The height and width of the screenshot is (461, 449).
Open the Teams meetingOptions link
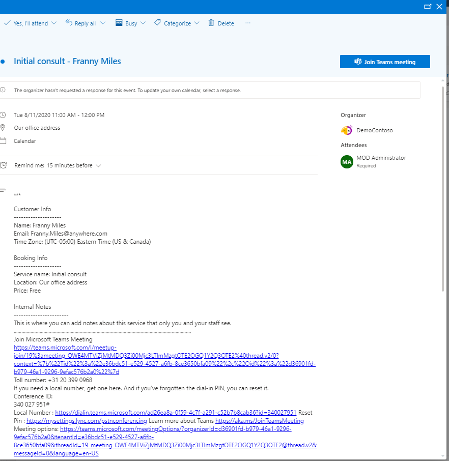tap(165, 441)
